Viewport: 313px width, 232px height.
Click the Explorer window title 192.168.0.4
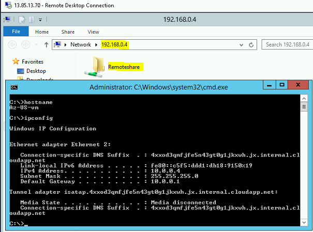tap(180, 20)
